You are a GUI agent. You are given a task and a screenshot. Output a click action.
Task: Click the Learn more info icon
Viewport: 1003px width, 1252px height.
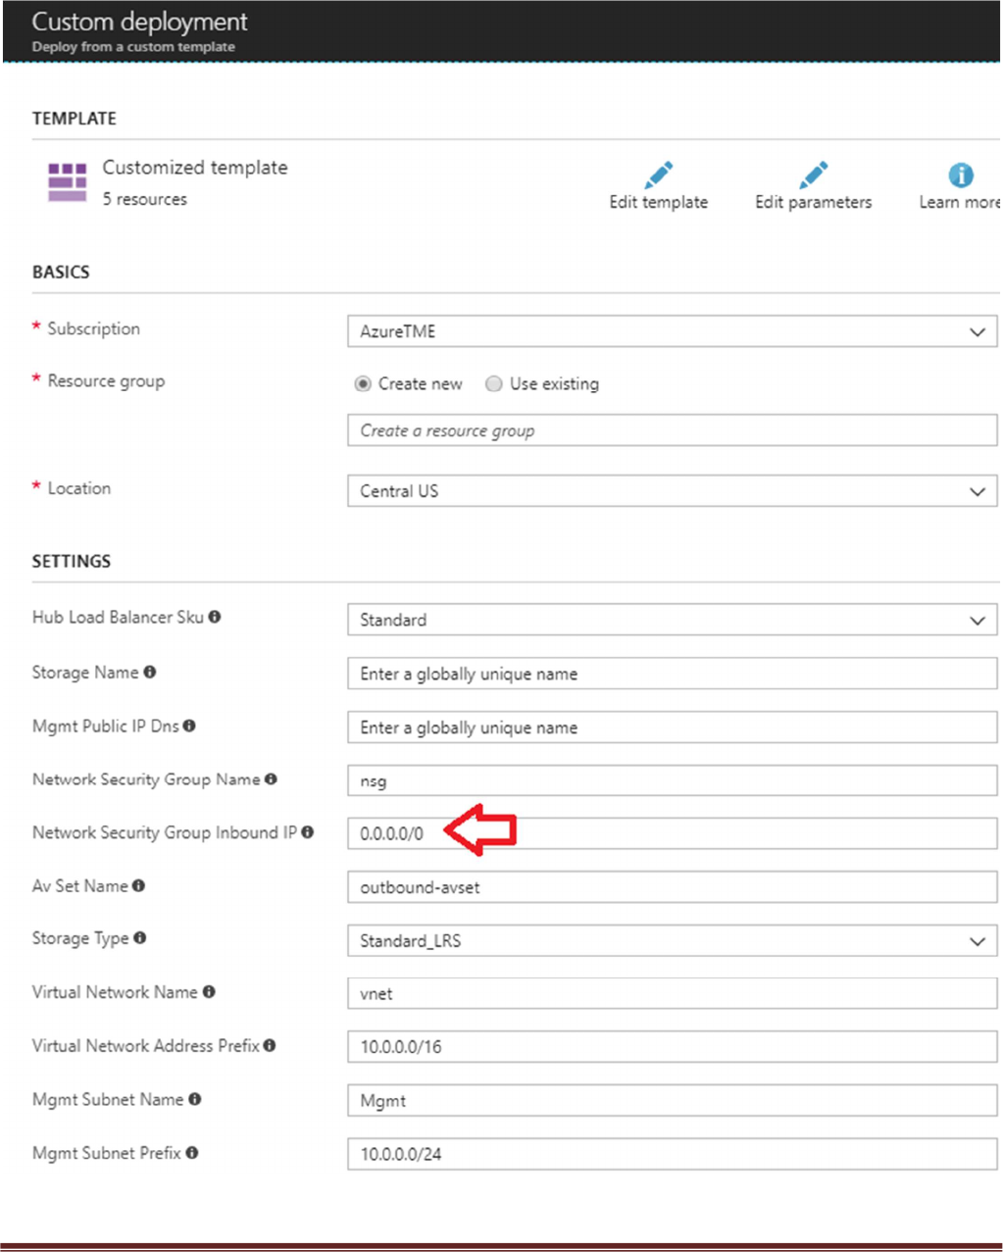961,175
